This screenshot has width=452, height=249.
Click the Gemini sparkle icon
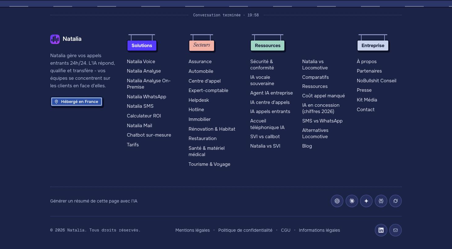(366, 201)
